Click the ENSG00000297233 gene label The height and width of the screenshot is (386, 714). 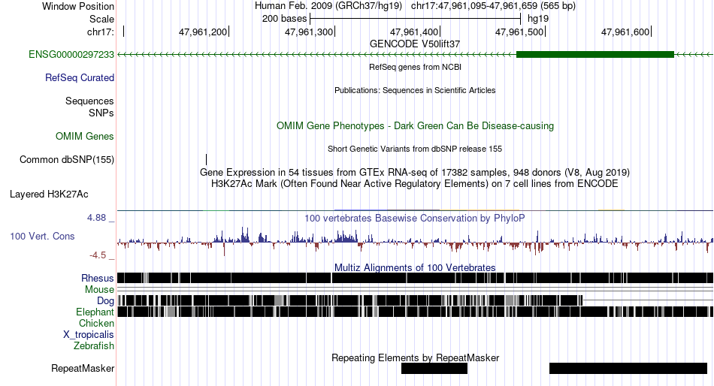[x=71, y=55]
